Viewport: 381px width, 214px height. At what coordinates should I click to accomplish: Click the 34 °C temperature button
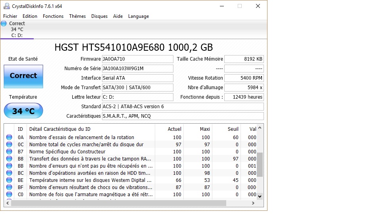pos(23,111)
